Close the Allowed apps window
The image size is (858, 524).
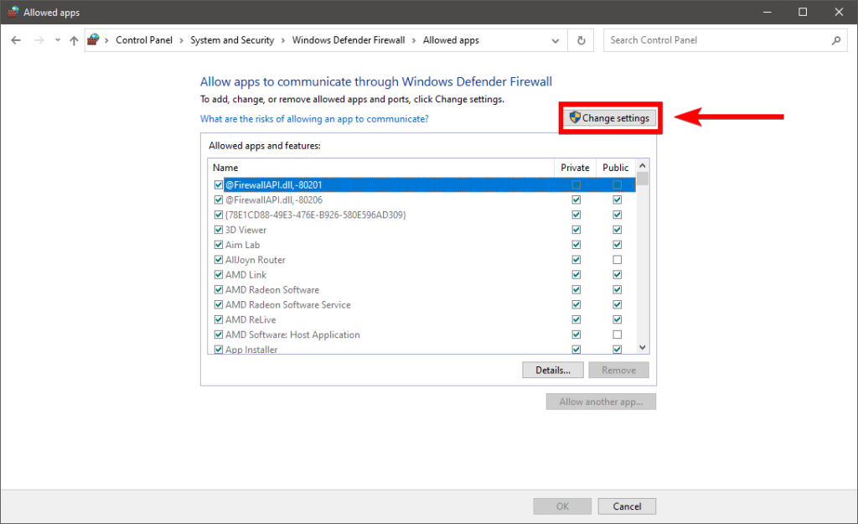click(x=839, y=12)
